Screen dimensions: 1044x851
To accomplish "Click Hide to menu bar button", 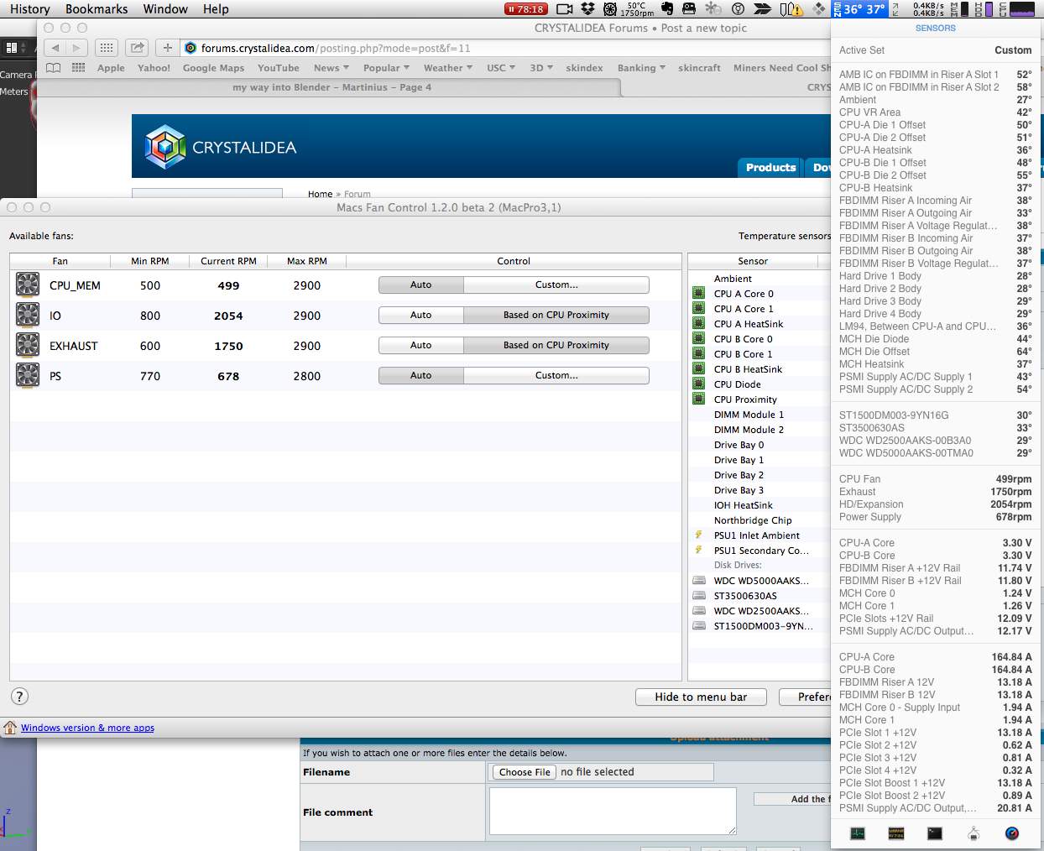I will (x=701, y=697).
